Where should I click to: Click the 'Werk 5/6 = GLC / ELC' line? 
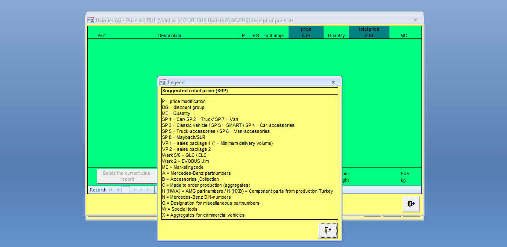point(184,155)
